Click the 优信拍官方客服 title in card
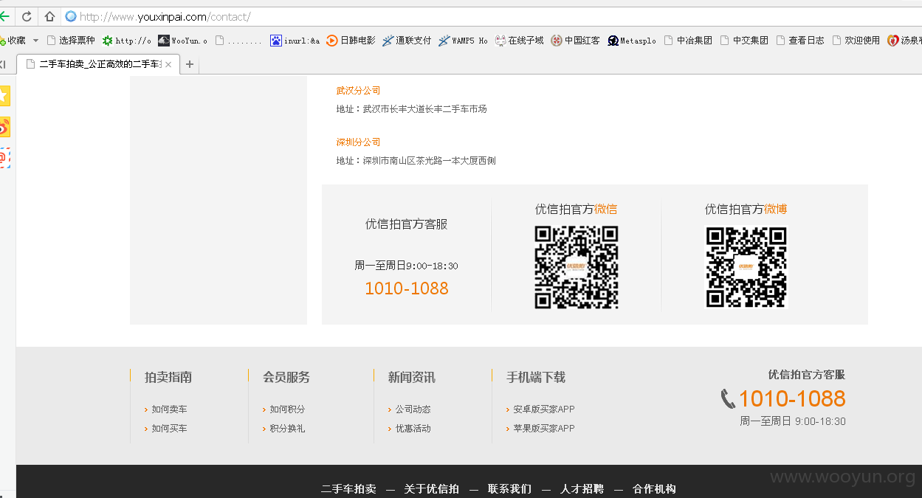 tap(407, 224)
